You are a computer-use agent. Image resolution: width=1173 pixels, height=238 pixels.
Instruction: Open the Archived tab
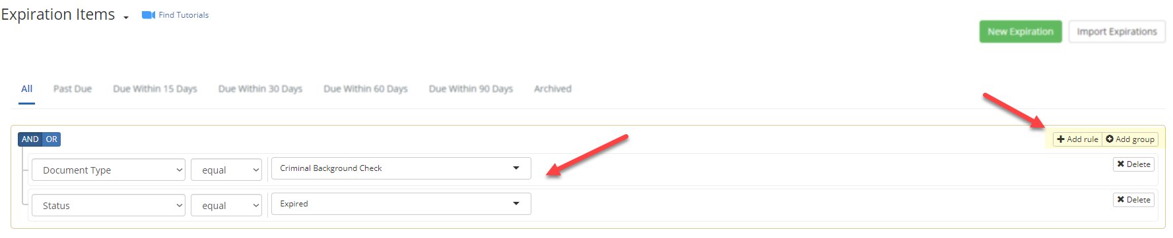click(553, 89)
